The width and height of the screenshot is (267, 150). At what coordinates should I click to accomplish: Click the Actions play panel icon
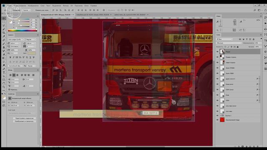coord(265,23)
